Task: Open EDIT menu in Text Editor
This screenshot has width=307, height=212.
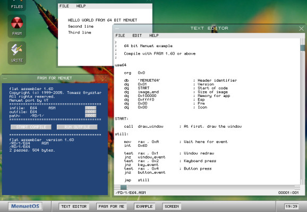Action: pyautogui.click(x=137, y=36)
